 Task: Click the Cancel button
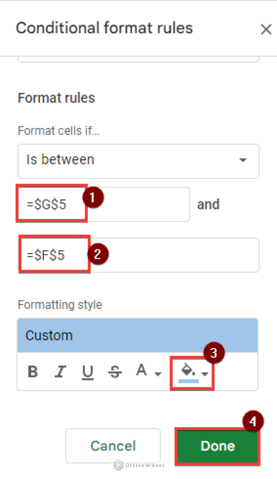113,446
